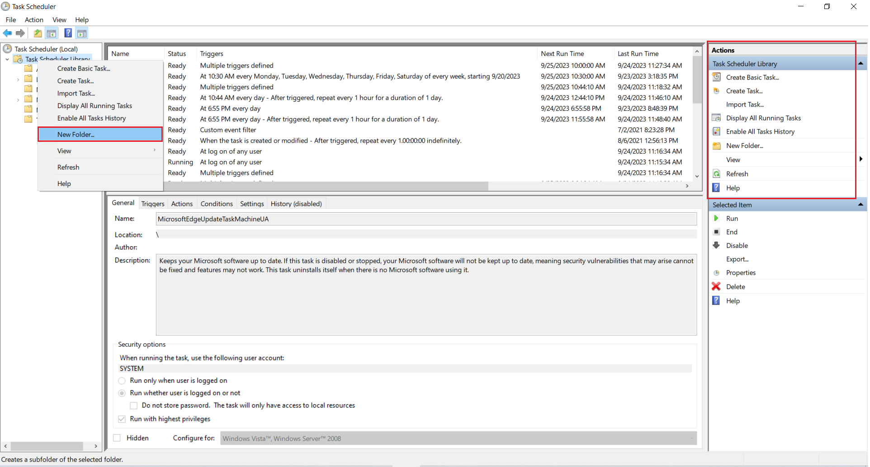
Task: Select 'Run whether user is logged on or not'
Action: pos(122,393)
